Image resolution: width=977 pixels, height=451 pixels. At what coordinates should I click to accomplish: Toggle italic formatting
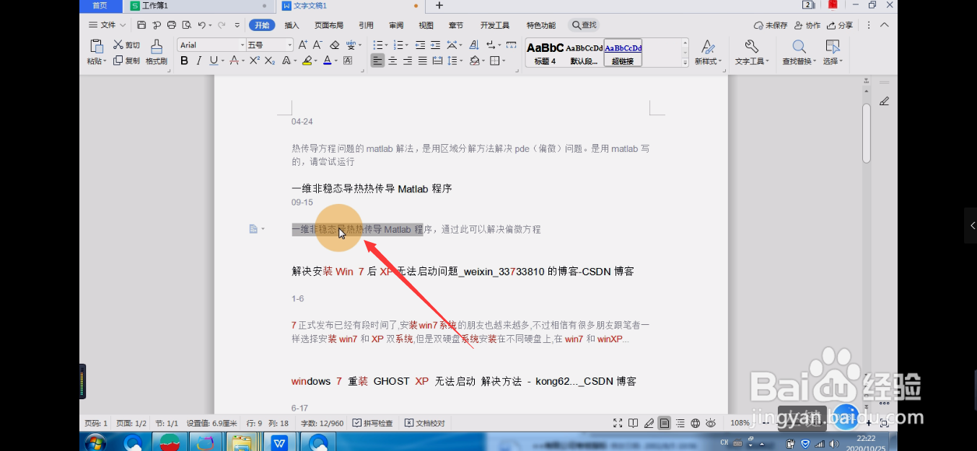198,61
